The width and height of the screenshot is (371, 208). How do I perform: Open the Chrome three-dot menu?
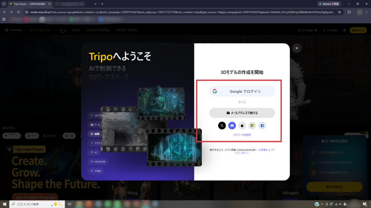click(367, 12)
